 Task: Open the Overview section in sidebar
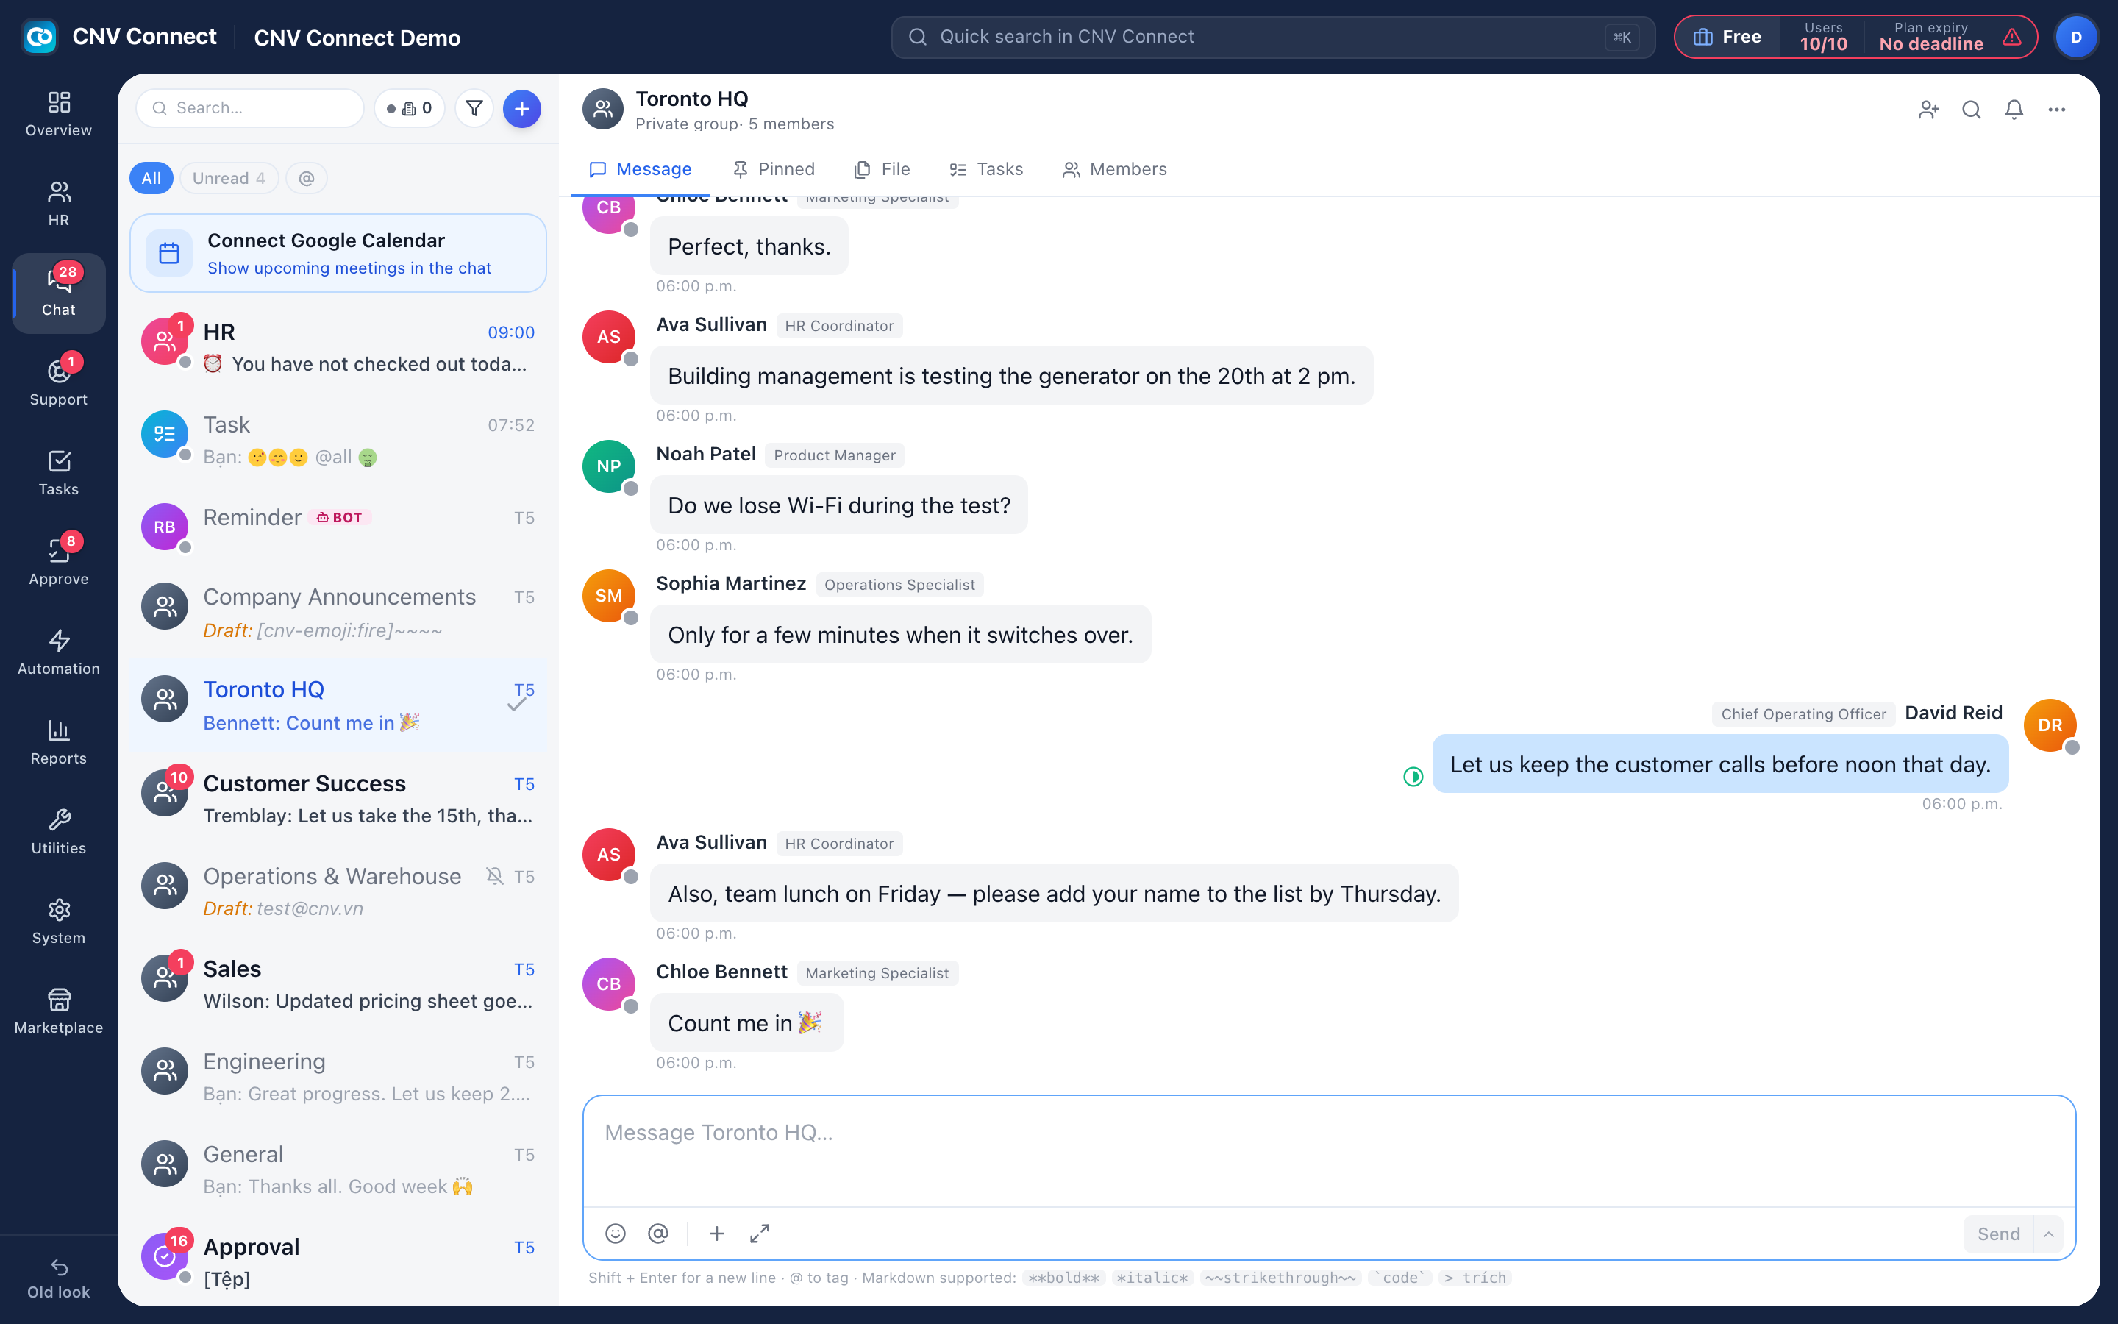point(59,114)
